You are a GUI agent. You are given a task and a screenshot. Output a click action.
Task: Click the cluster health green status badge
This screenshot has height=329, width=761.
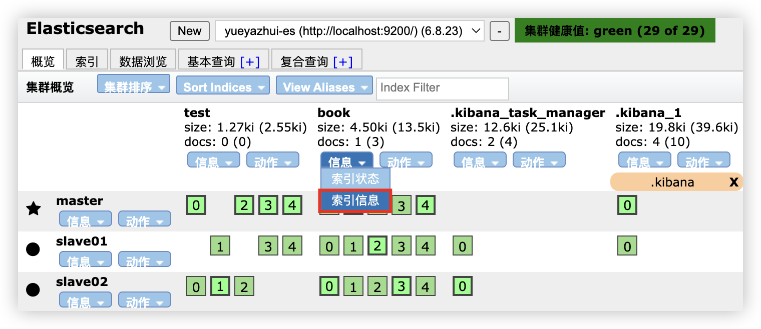click(x=615, y=31)
